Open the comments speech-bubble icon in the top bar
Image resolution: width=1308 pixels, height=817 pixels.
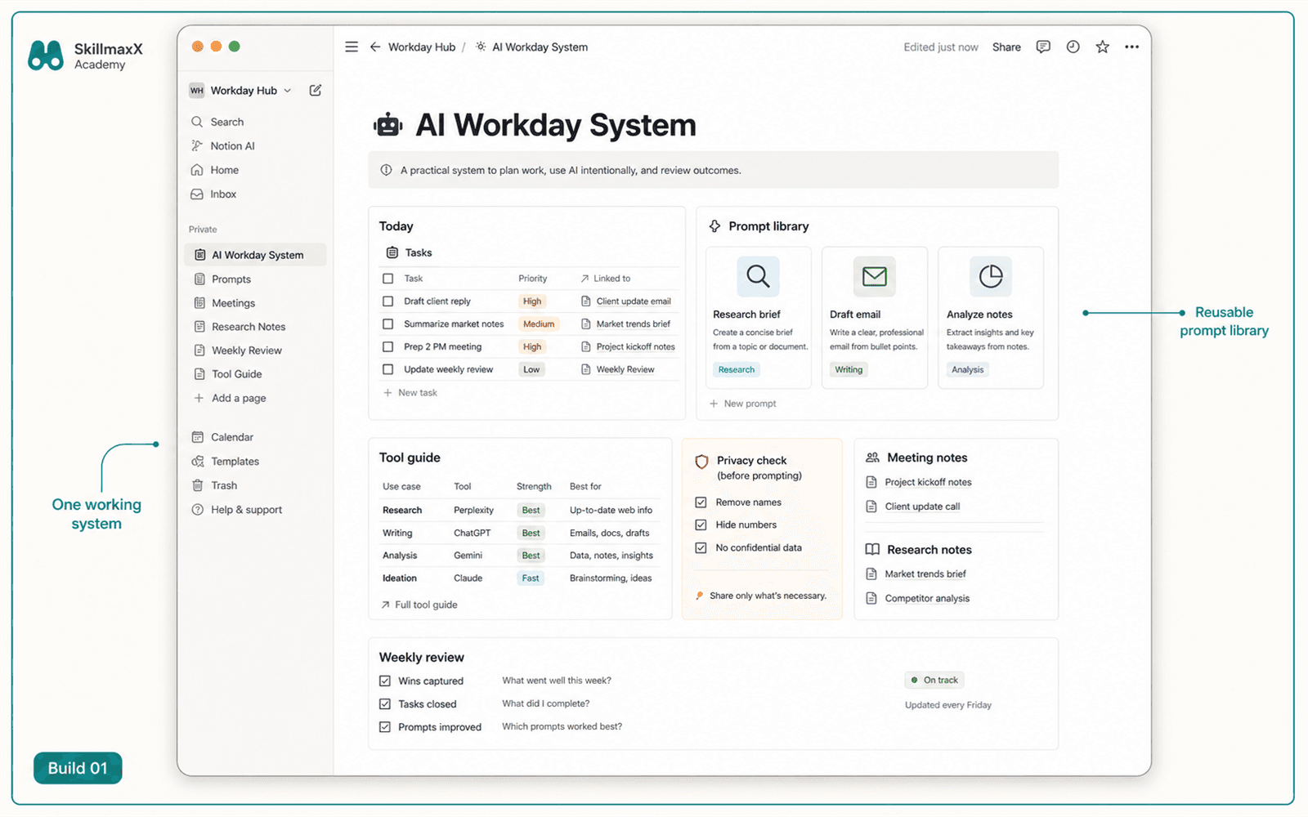click(x=1043, y=47)
